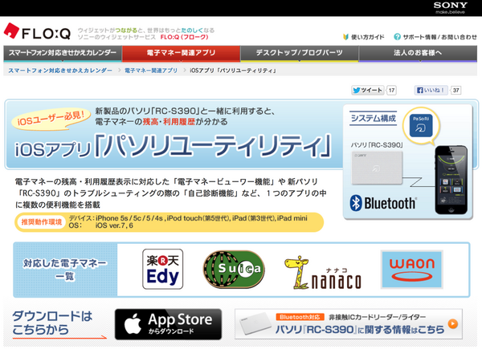Click the Apple logo on App Store badge

133,323
